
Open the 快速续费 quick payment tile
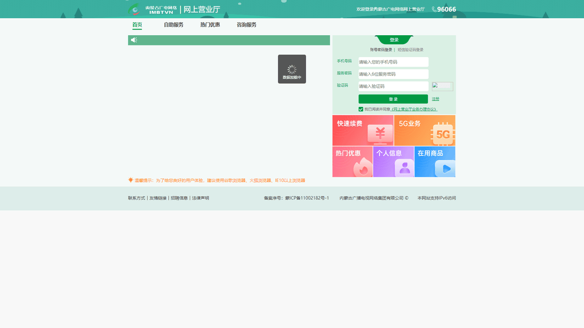tap(363, 130)
